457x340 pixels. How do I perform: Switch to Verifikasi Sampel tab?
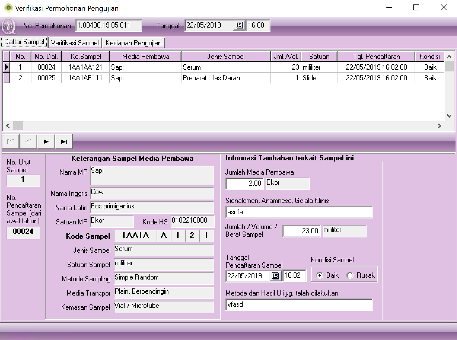tap(75, 43)
